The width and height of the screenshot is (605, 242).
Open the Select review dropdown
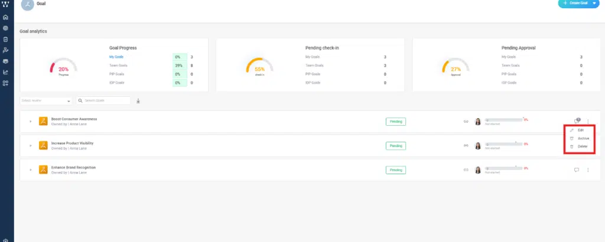46,101
